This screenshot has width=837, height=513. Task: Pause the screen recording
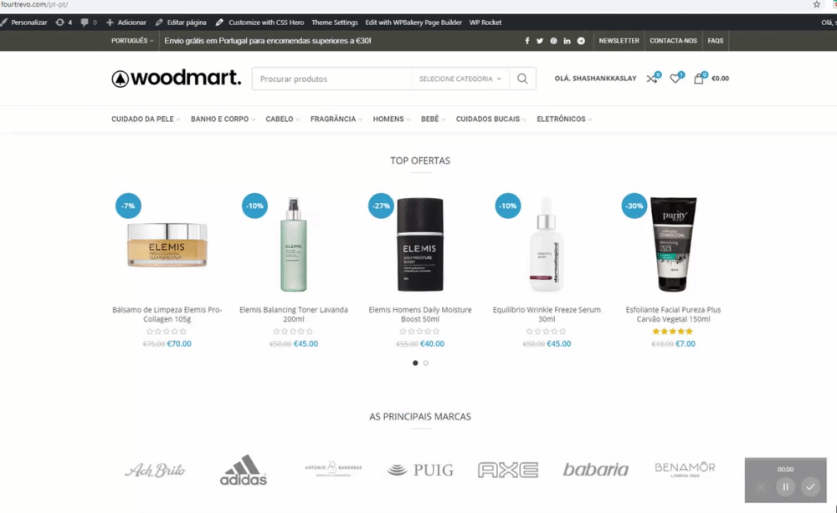point(785,486)
